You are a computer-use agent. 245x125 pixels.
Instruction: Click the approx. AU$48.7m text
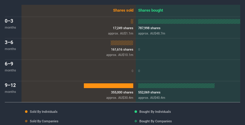[152, 33]
